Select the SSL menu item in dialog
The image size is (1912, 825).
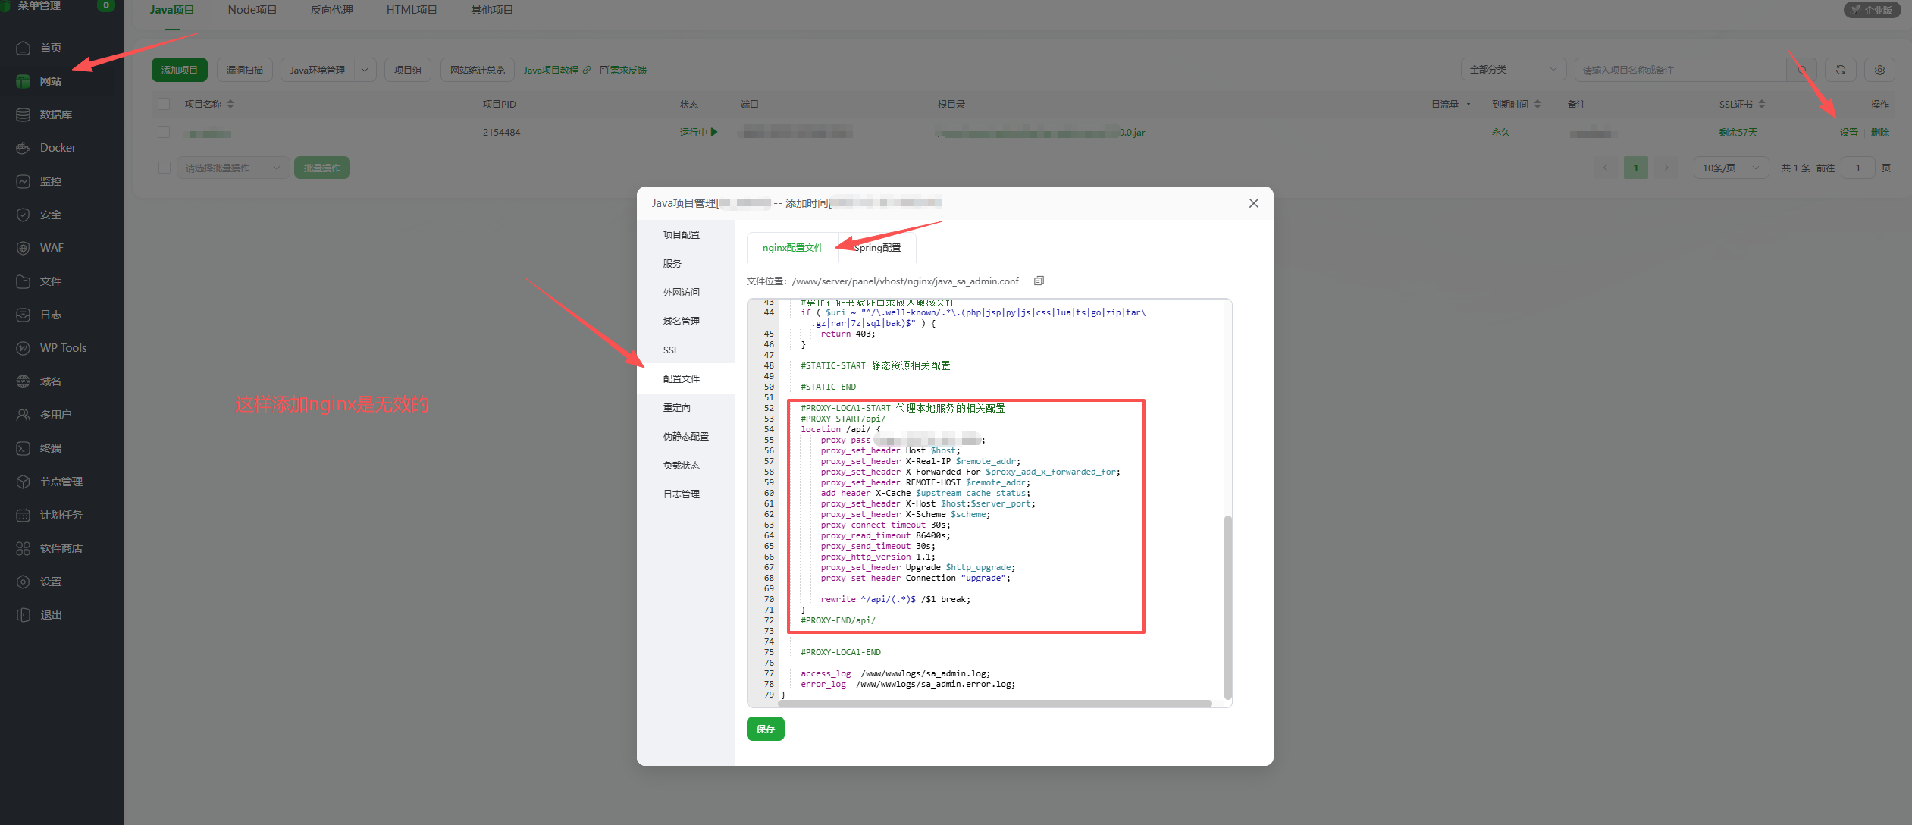point(671,350)
